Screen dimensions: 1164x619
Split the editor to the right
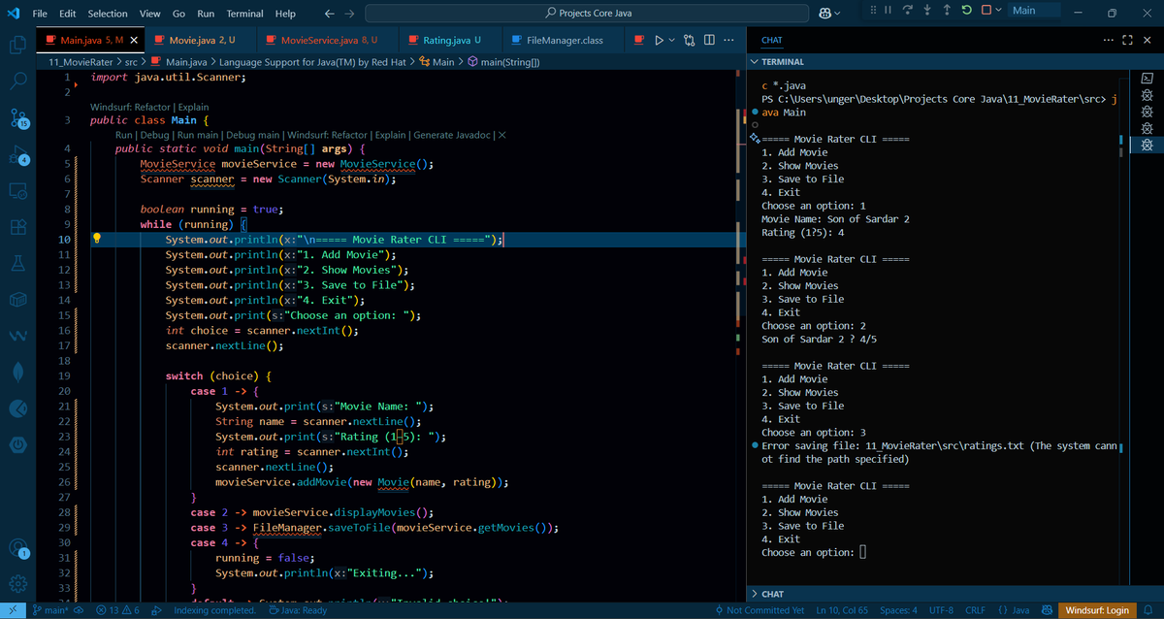click(709, 41)
